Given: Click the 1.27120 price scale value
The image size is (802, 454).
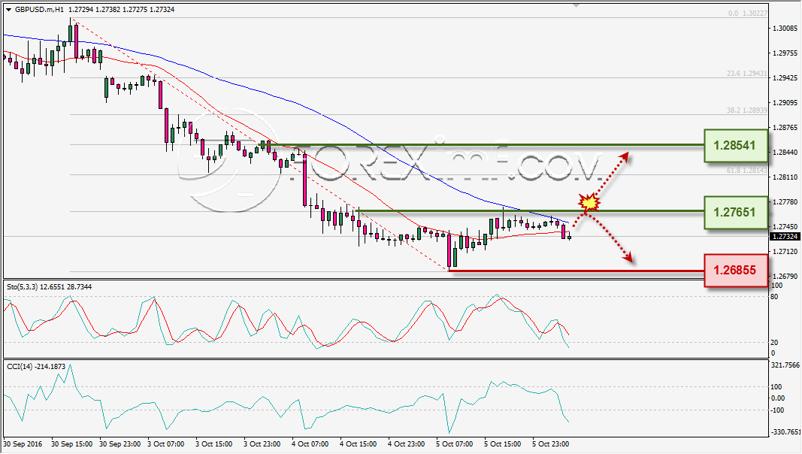Looking at the screenshot, I should tap(785, 252).
